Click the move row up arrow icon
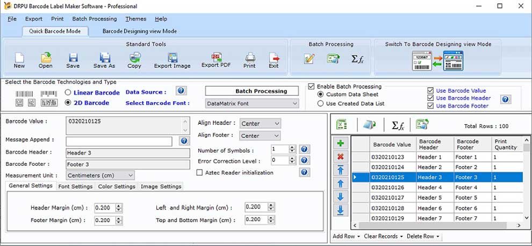The width and height of the screenshot is (532, 246). tap(341, 184)
